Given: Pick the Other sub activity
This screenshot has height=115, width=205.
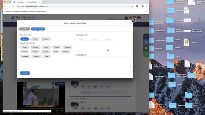Looking at the screenshot, I should [46, 57].
